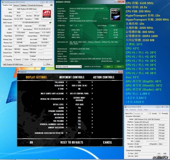This screenshot has width=170, height=160.
Task: Open the CPU #1 / Core #1 dropdown
Action: click(x=69, y=67)
